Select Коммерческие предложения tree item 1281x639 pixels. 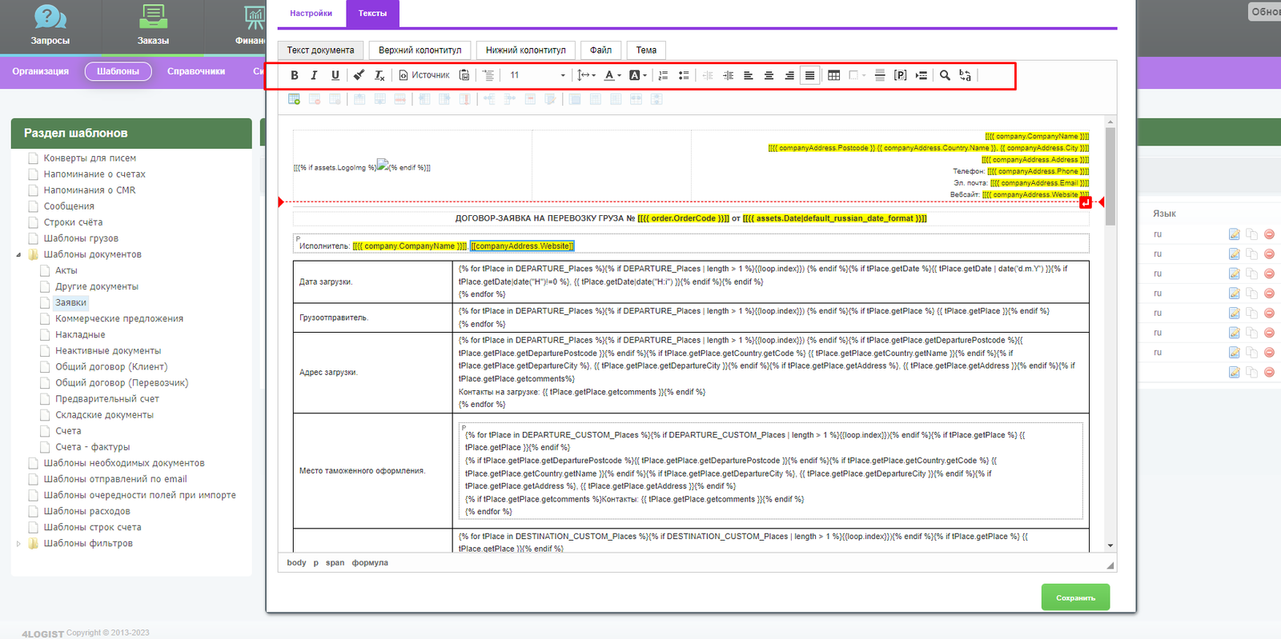(x=119, y=318)
